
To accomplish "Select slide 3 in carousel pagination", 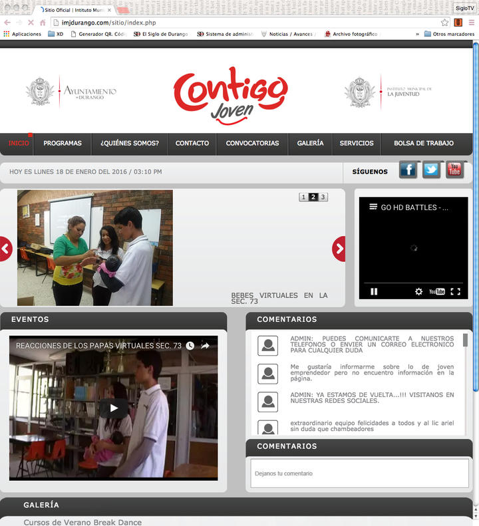I will coord(323,197).
